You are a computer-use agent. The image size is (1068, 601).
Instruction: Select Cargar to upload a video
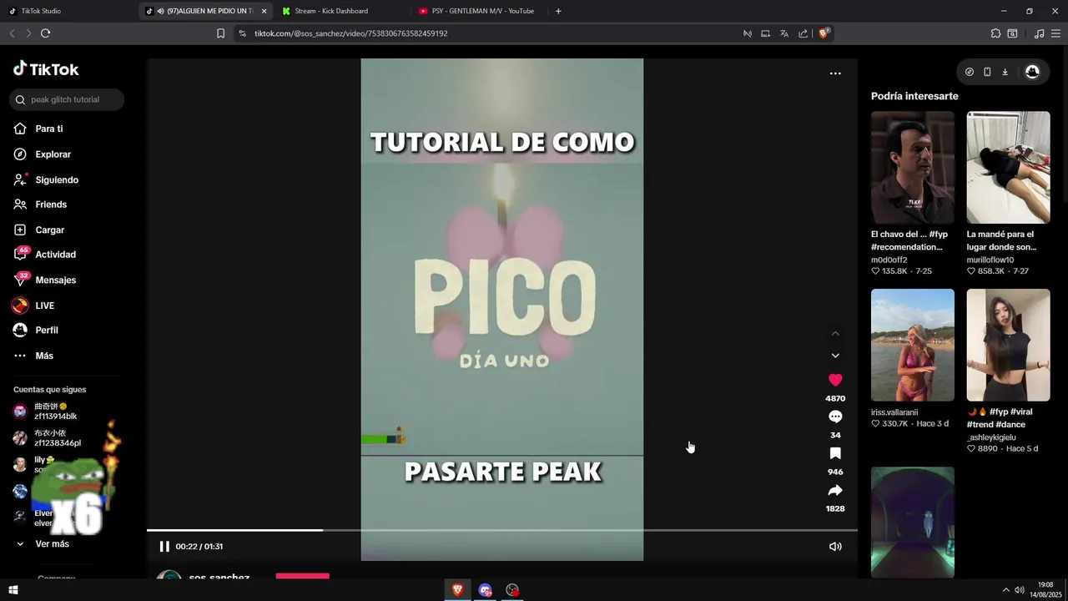(x=49, y=230)
